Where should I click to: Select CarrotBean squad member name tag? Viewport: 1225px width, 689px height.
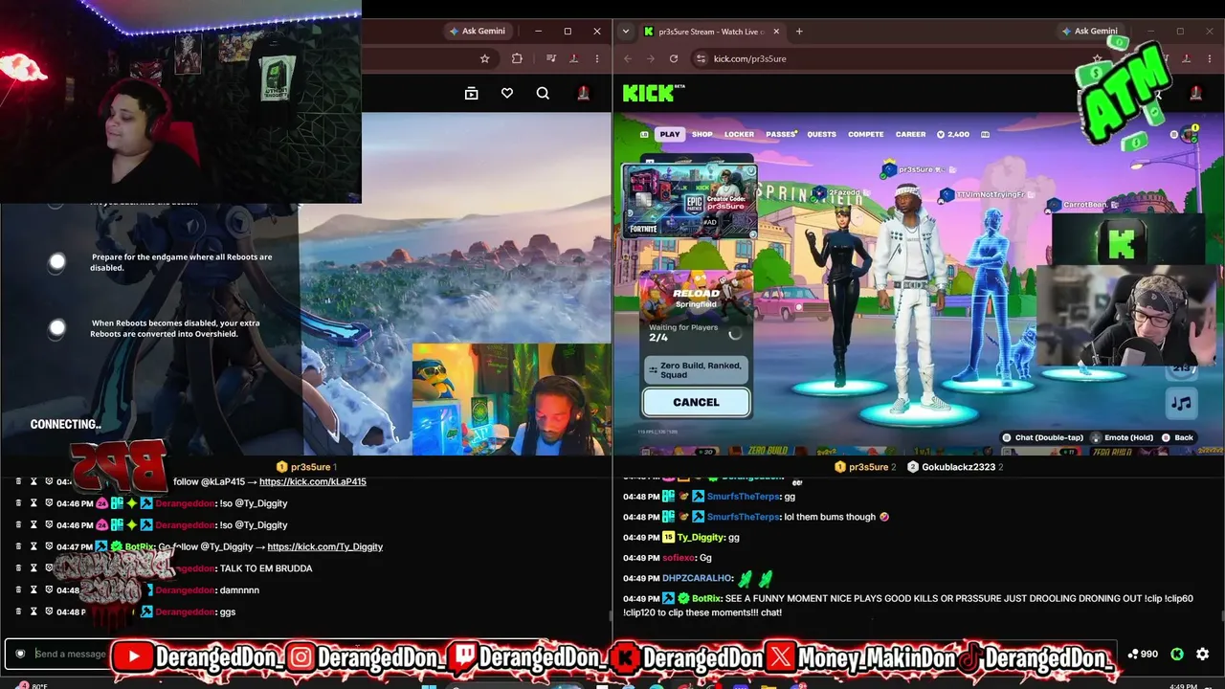tap(1081, 204)
